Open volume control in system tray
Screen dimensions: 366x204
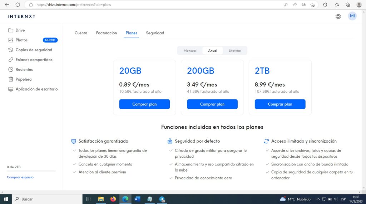click(336, 199)
